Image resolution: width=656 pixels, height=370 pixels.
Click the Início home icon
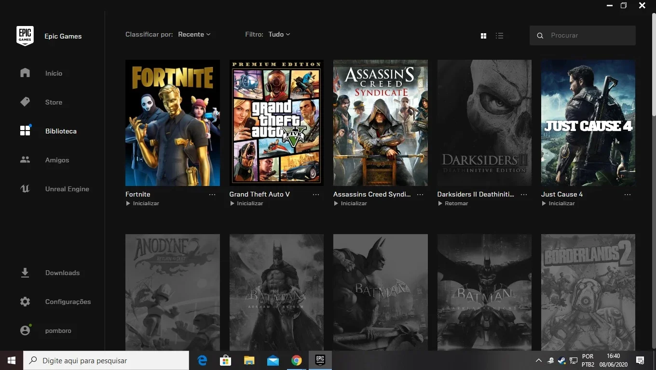click(x=25, y=73)
